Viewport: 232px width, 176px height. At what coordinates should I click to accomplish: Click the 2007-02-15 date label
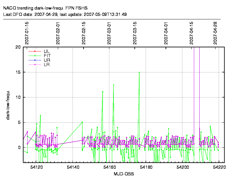point(84,33)
